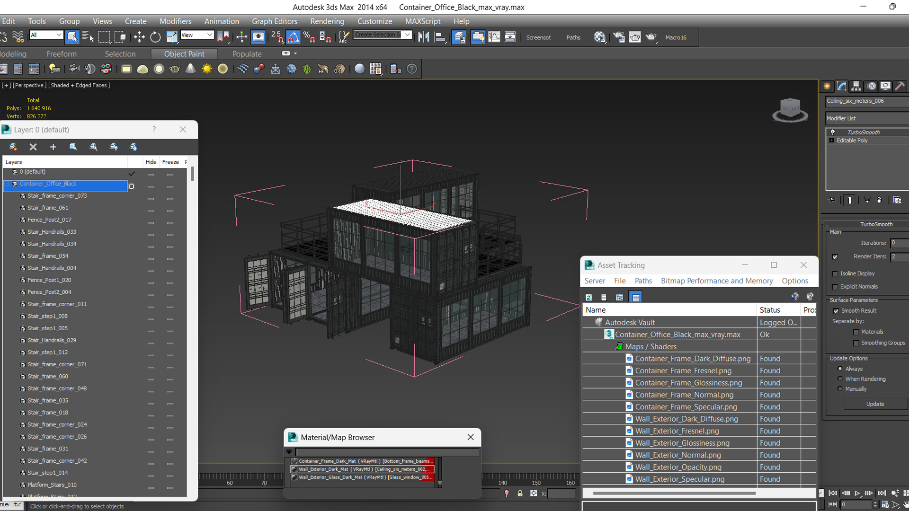Create new layer with plus icon
The image size is (909, 511).
pos(53,147)
